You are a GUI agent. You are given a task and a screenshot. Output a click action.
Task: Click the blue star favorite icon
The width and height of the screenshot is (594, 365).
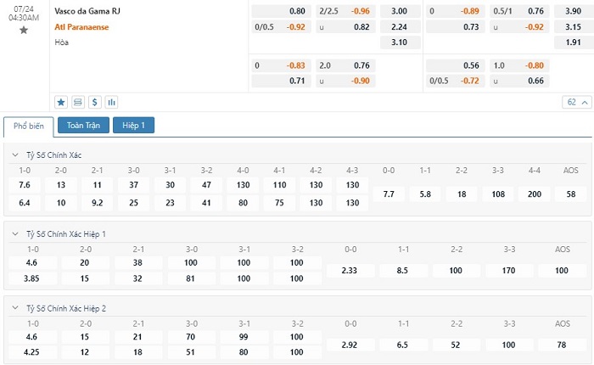61,103
